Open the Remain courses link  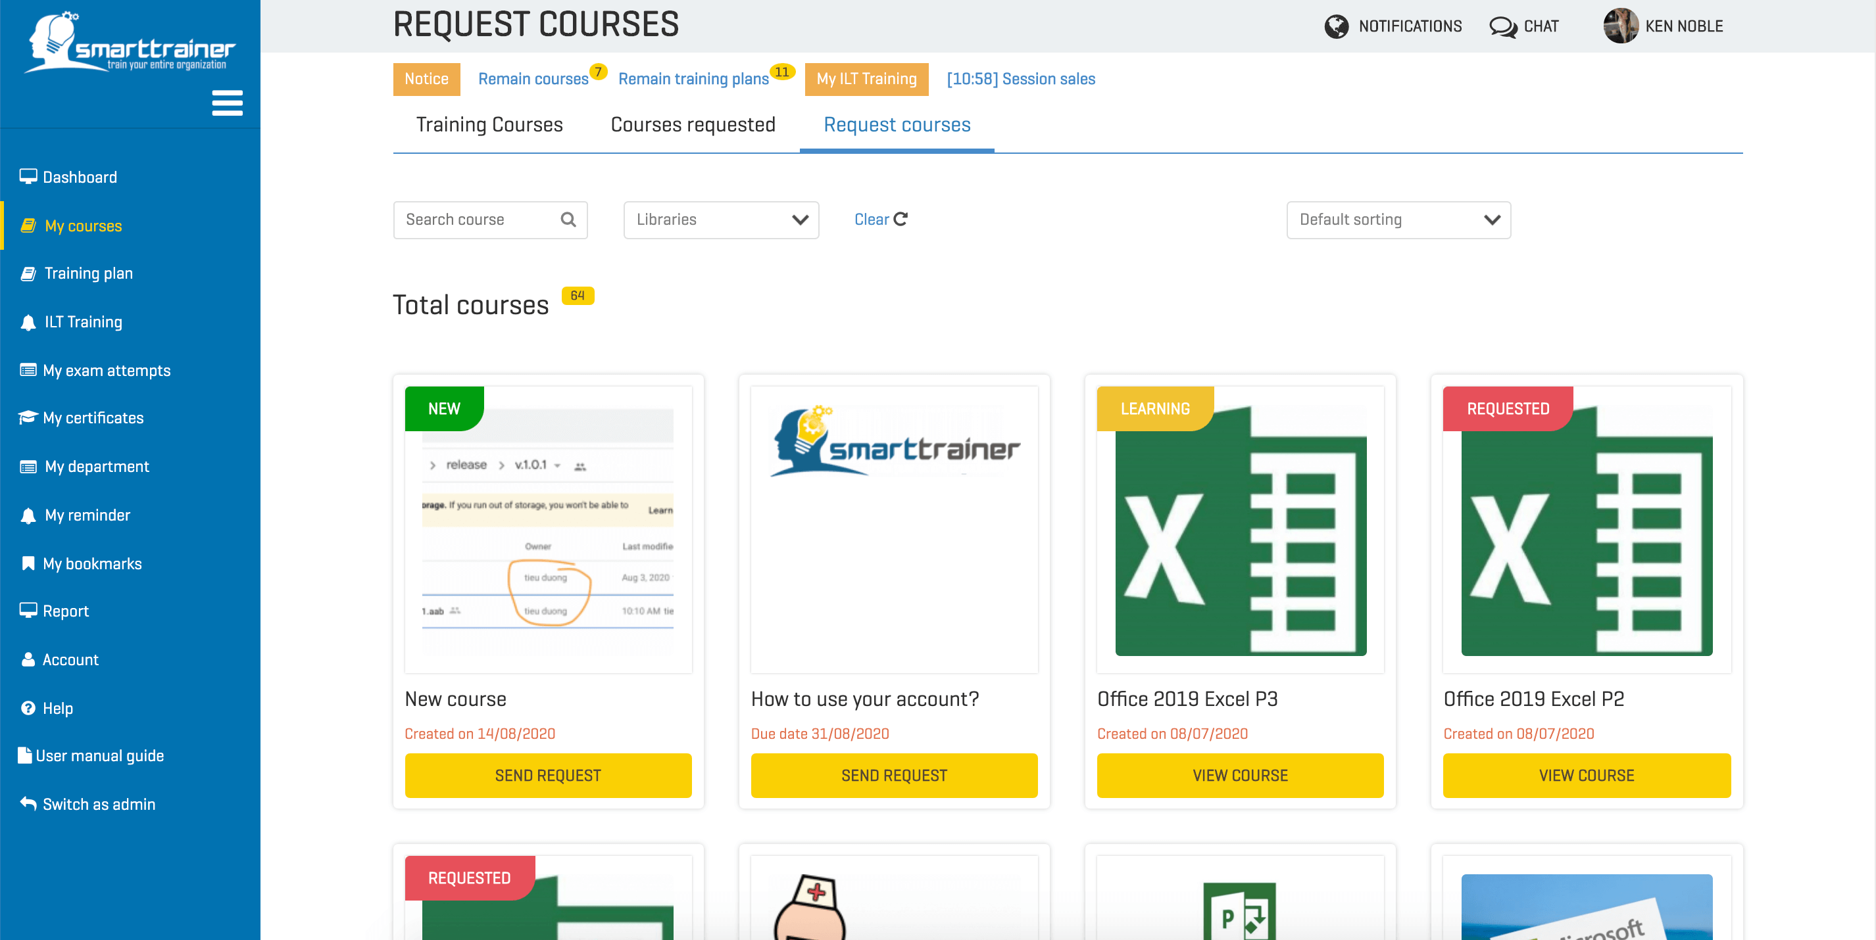point(533,80)
